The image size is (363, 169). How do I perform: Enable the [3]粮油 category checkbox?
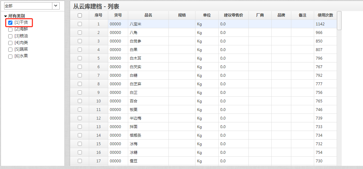(10, 36)
